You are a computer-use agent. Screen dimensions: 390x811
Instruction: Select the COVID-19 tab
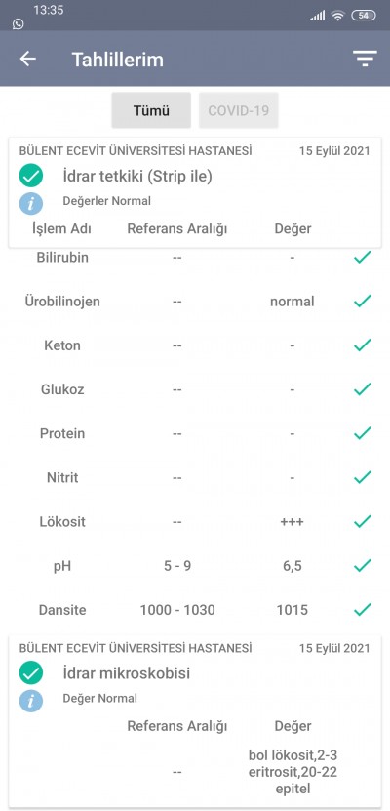point(239,110)
